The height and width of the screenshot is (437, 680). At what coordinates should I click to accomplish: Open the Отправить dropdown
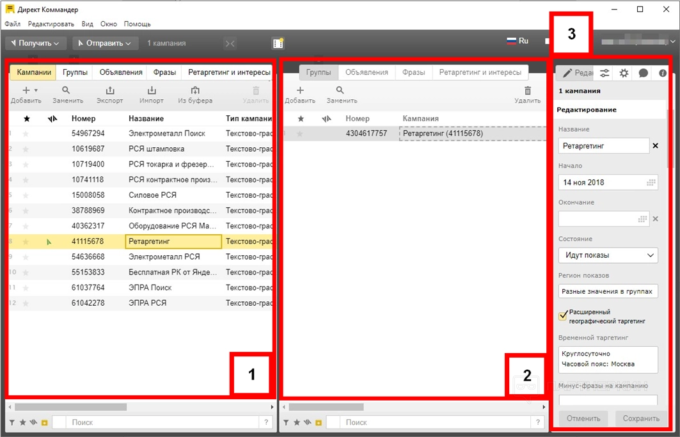(105, 44)
